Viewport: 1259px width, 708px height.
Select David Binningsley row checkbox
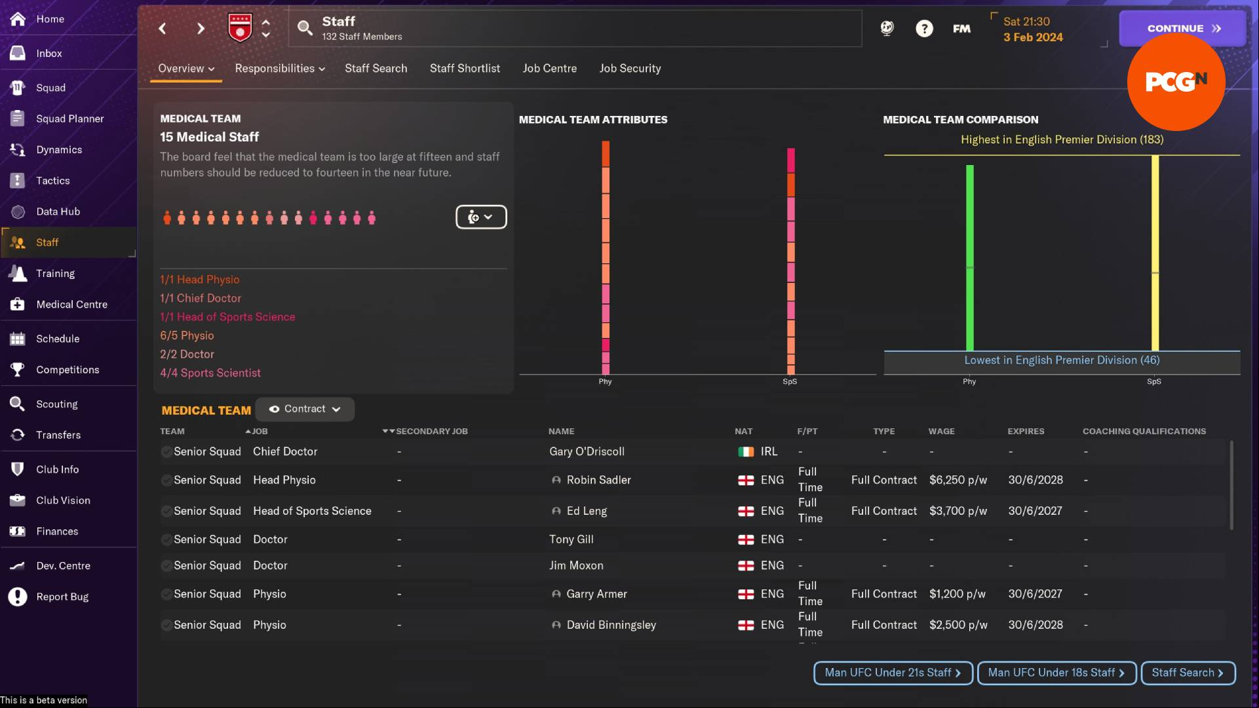(166, 625)
